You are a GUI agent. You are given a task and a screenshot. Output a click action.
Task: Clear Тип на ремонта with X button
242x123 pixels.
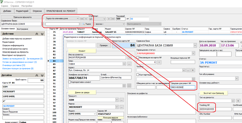238,101
